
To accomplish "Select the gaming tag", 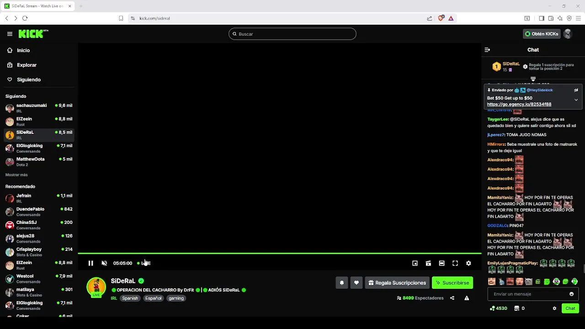I will click(x=176, y=298).
